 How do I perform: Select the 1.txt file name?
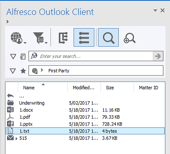[x=24, y=131]
